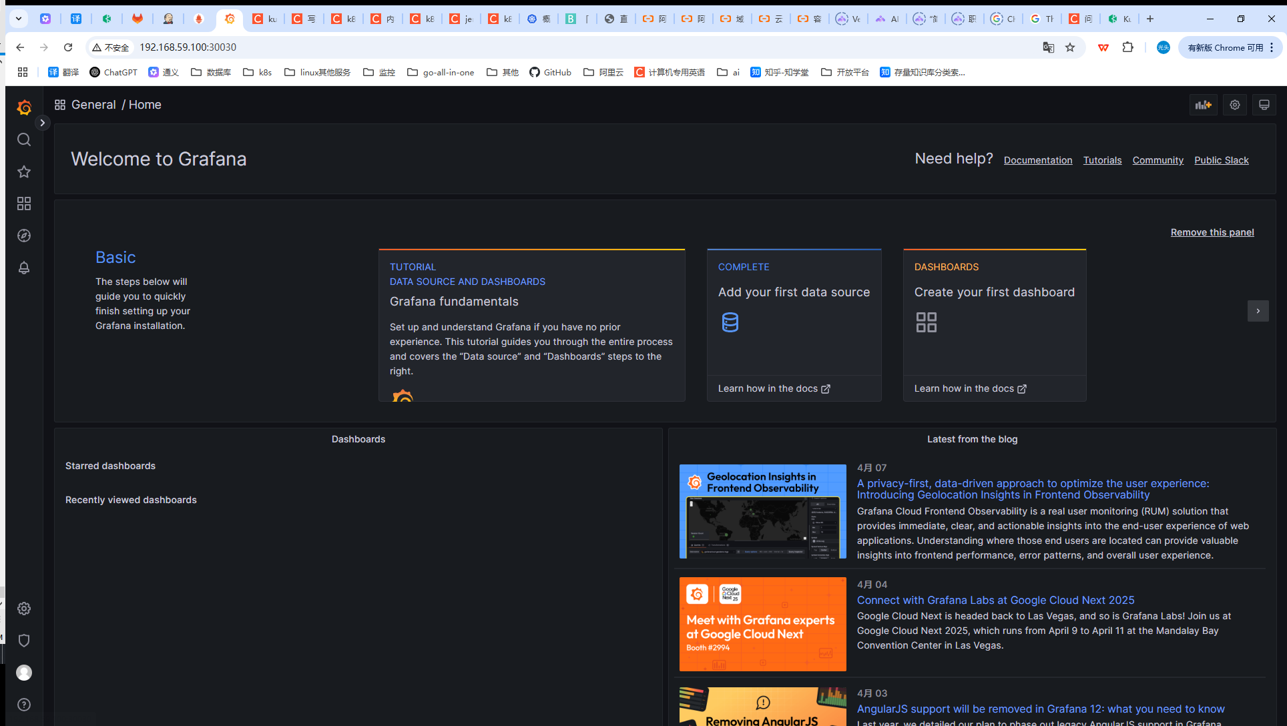Viewport: 1287px width, 726px height.
Task: Cycle view mode monitor icon
Action: 1264,105
